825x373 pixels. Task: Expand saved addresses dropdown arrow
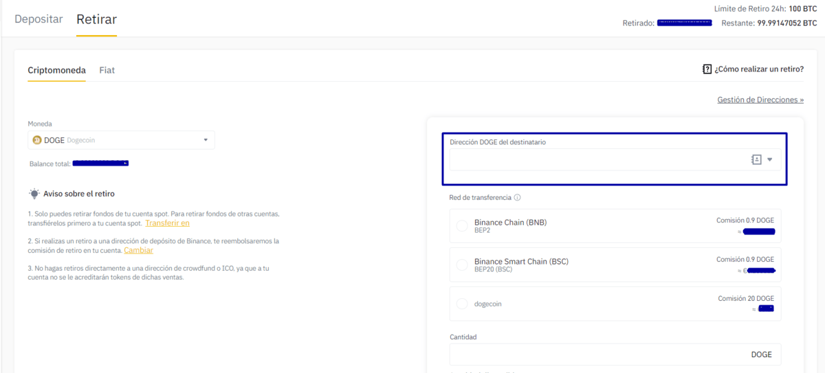770,159
